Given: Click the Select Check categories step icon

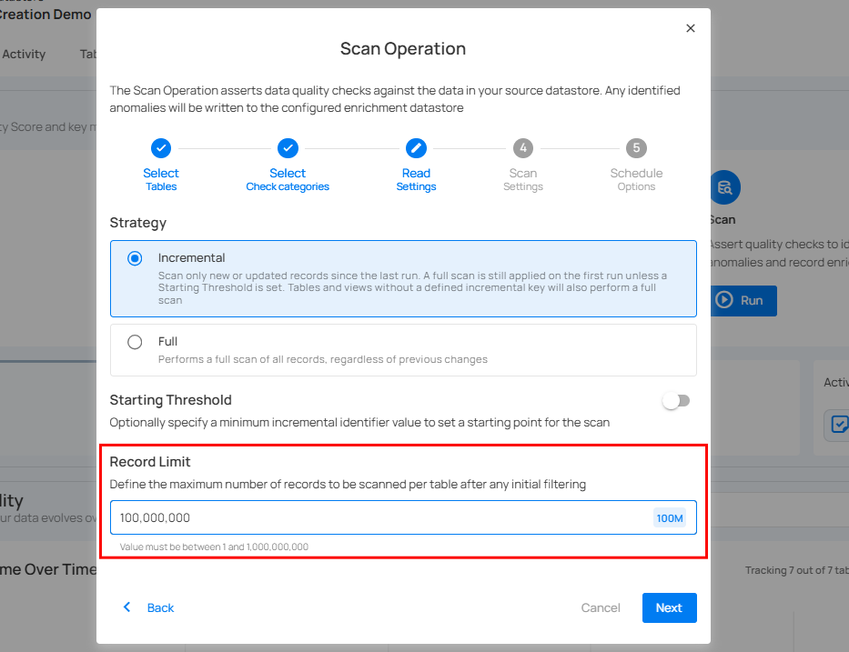Looking at the screenshot, I should (288, 148).
